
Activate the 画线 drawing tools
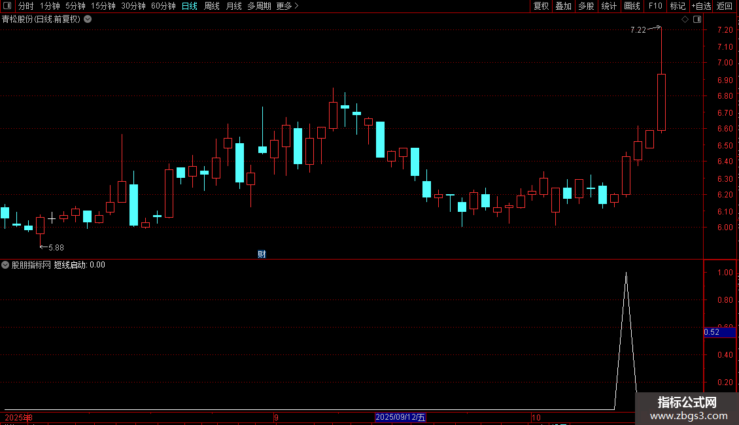632,6
